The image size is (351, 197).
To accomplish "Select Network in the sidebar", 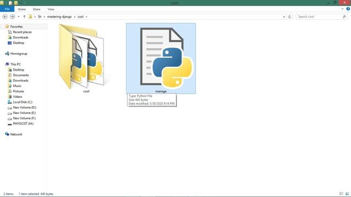I will coord(16,134).
